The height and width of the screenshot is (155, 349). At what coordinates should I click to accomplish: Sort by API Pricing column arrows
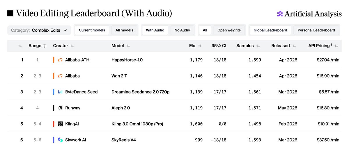pyautogui.click(x=336, y=46)
